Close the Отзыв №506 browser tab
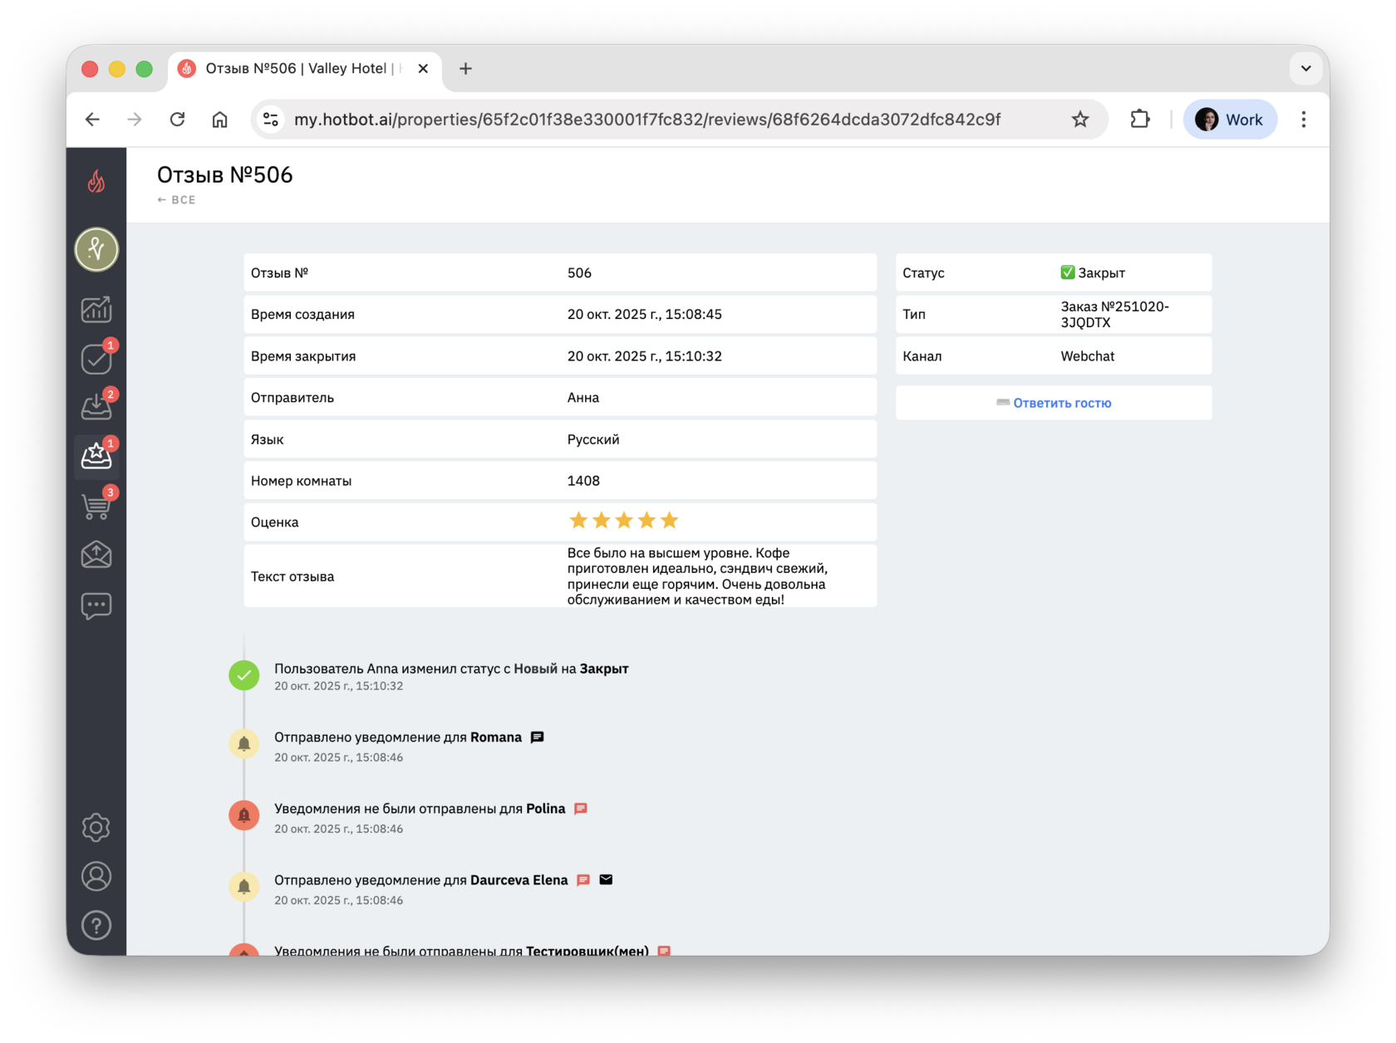The width and height of the screenshot is (1396, 1043). pos(423,69)
